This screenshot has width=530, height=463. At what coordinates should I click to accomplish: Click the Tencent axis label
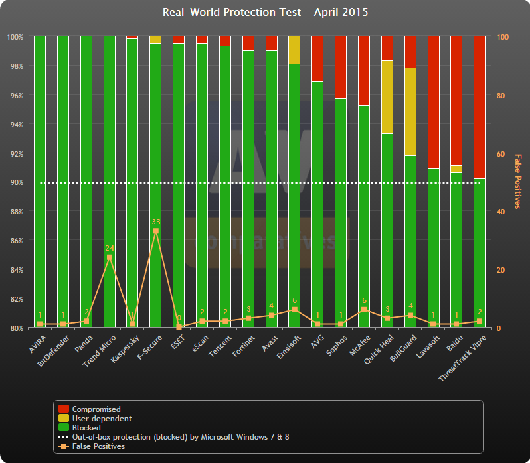tap(220, 346)
